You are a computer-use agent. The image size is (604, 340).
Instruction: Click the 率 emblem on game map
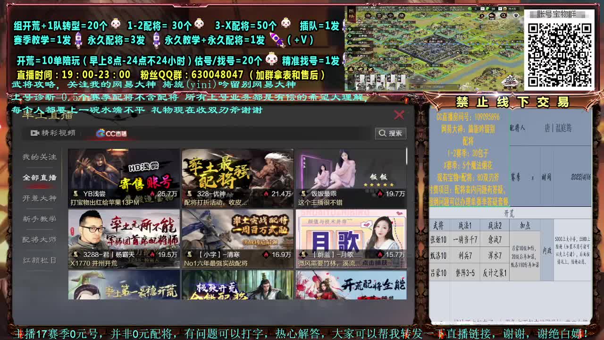[510, 81]
